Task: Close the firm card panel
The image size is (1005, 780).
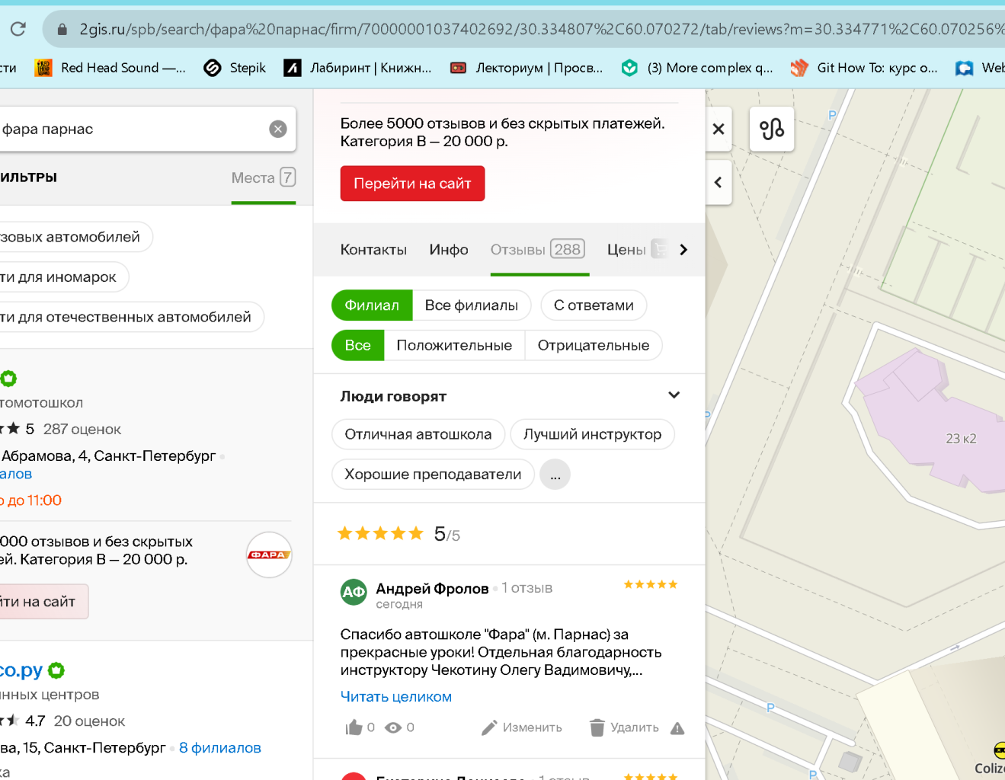Action: pyautogui.click(x=719, y=129)
